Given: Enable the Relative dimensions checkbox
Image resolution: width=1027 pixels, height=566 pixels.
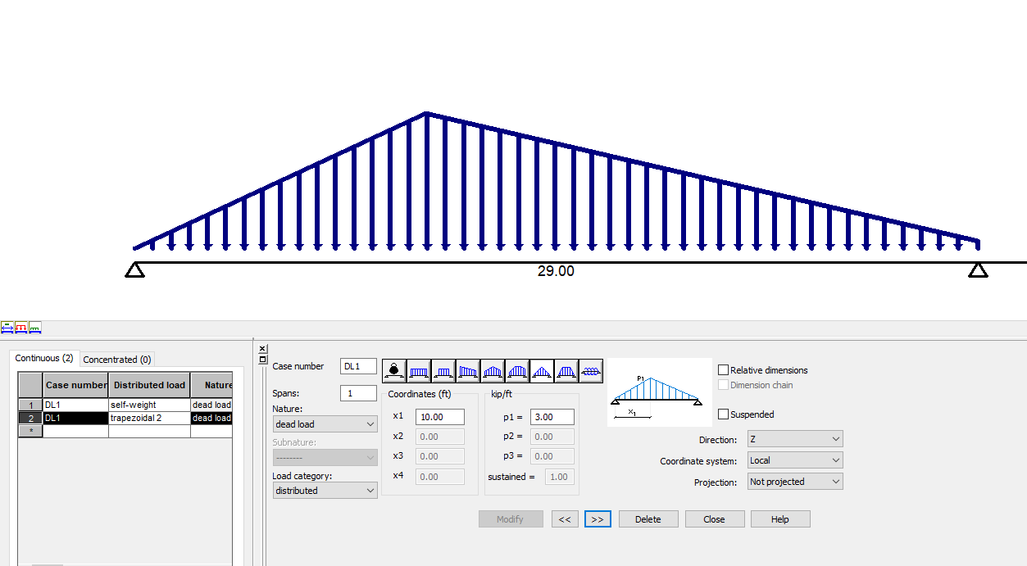Looking at the screenshot, I should tap(724, 369).
